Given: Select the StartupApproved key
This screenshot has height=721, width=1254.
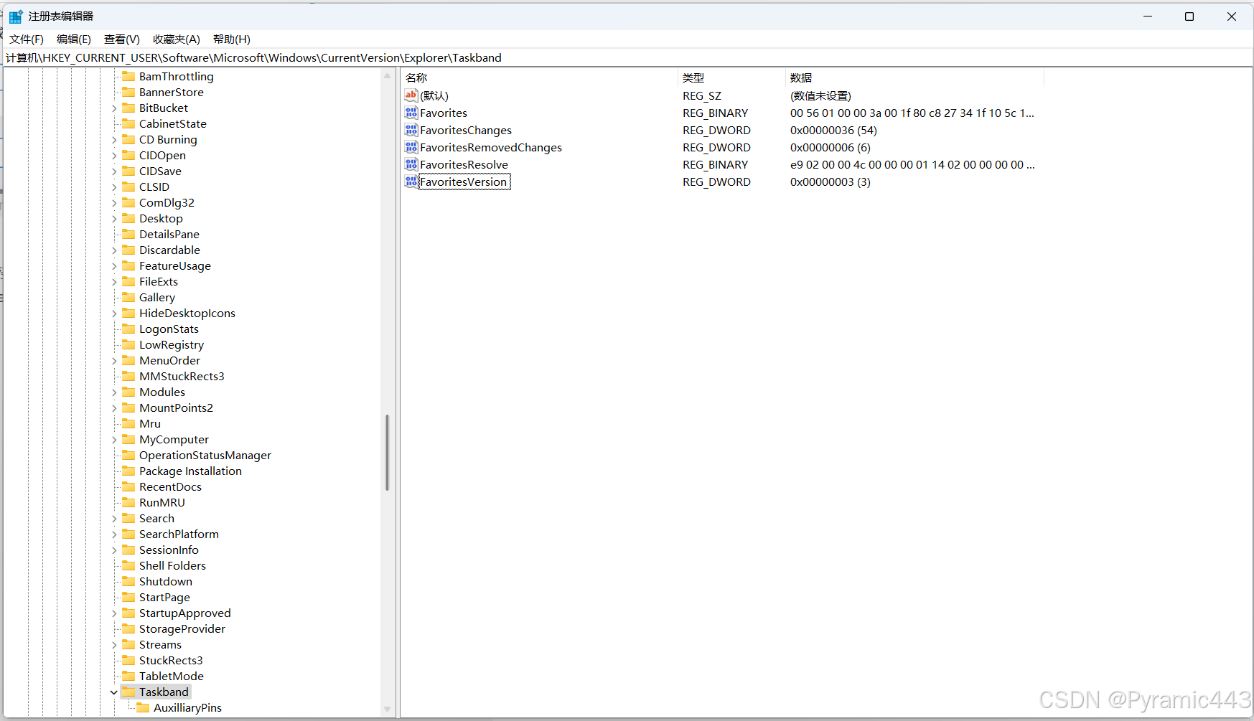Looking at the screenshot, I should click(184, 613).
